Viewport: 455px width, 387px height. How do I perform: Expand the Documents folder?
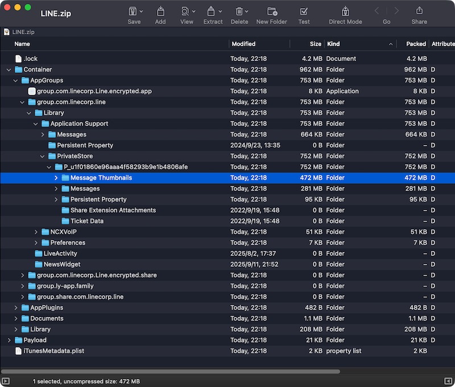pos(16,319)
